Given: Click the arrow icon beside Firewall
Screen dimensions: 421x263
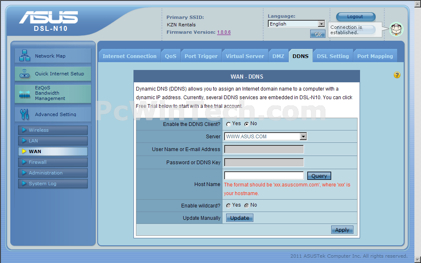Looking at the screenshot, I should click(x=24, y=162).
